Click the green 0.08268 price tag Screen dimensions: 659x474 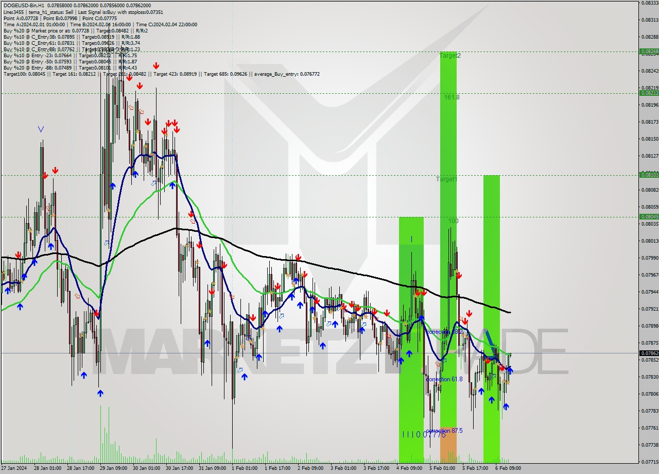pyautogui.click(x=649, y=52)
